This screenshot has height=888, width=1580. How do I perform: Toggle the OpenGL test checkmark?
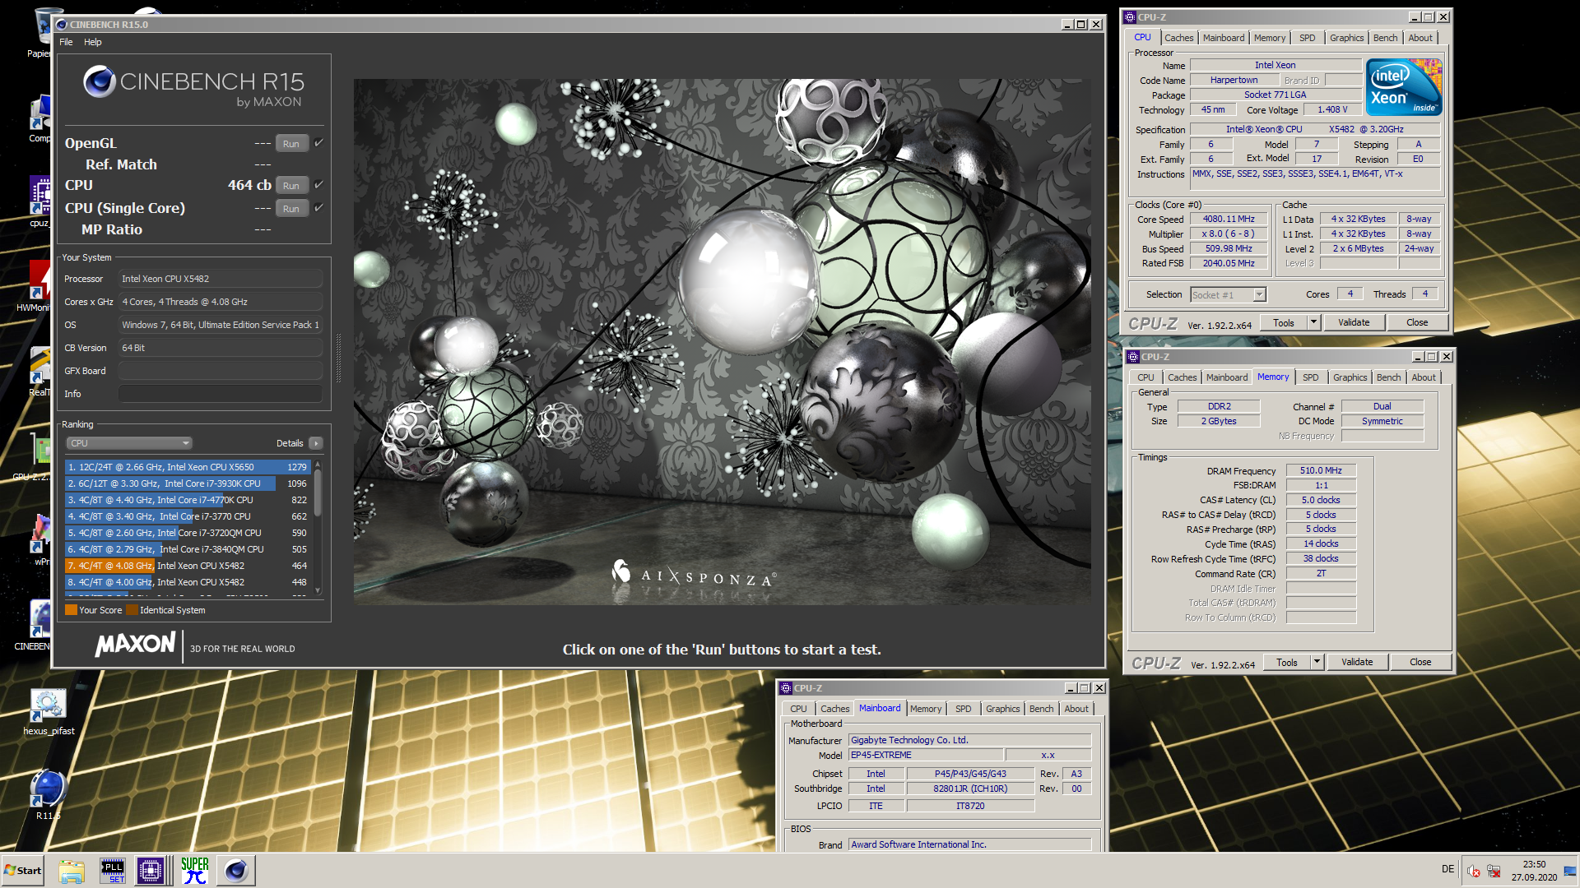click(319, 143)
